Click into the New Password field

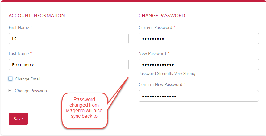pos(198,64)
